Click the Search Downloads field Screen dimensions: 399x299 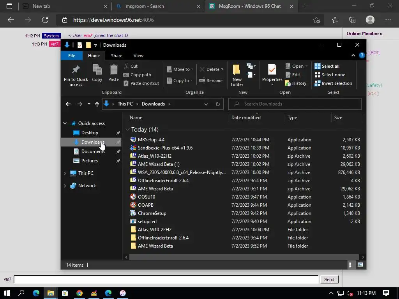tap(295, 104)
